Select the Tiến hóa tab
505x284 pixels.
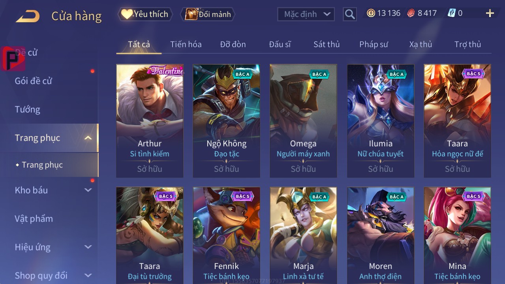tap(186, 44)
